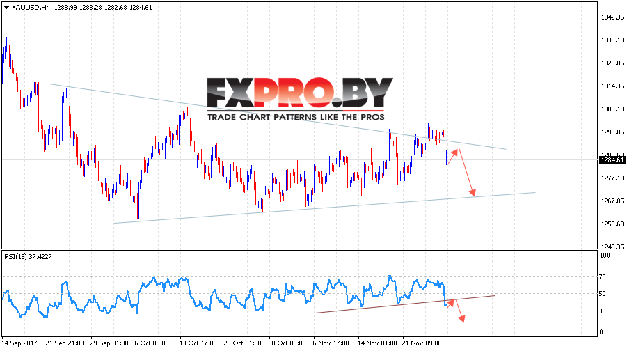
Task: Click the 1295.85 price scale value
Action: (612, 132)
